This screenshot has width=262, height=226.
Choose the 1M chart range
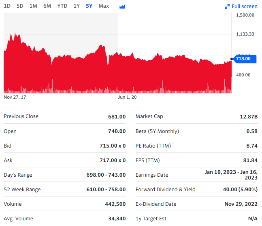[x=33, y=6]
